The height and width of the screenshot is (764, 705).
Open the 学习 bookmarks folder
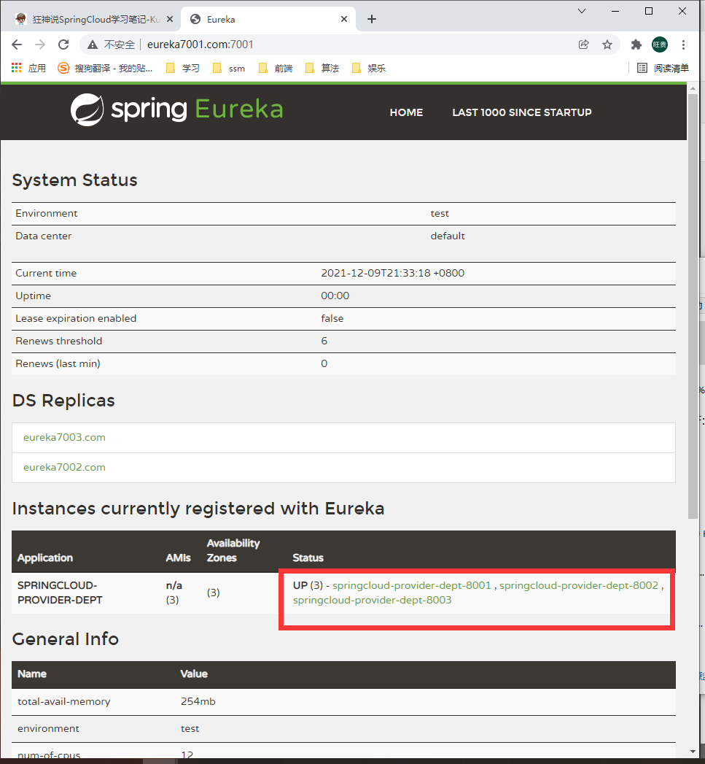coord(183,67)
